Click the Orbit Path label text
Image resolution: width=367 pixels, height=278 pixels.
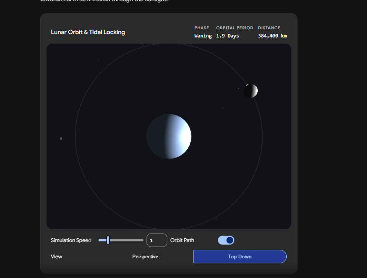(182, 240)
